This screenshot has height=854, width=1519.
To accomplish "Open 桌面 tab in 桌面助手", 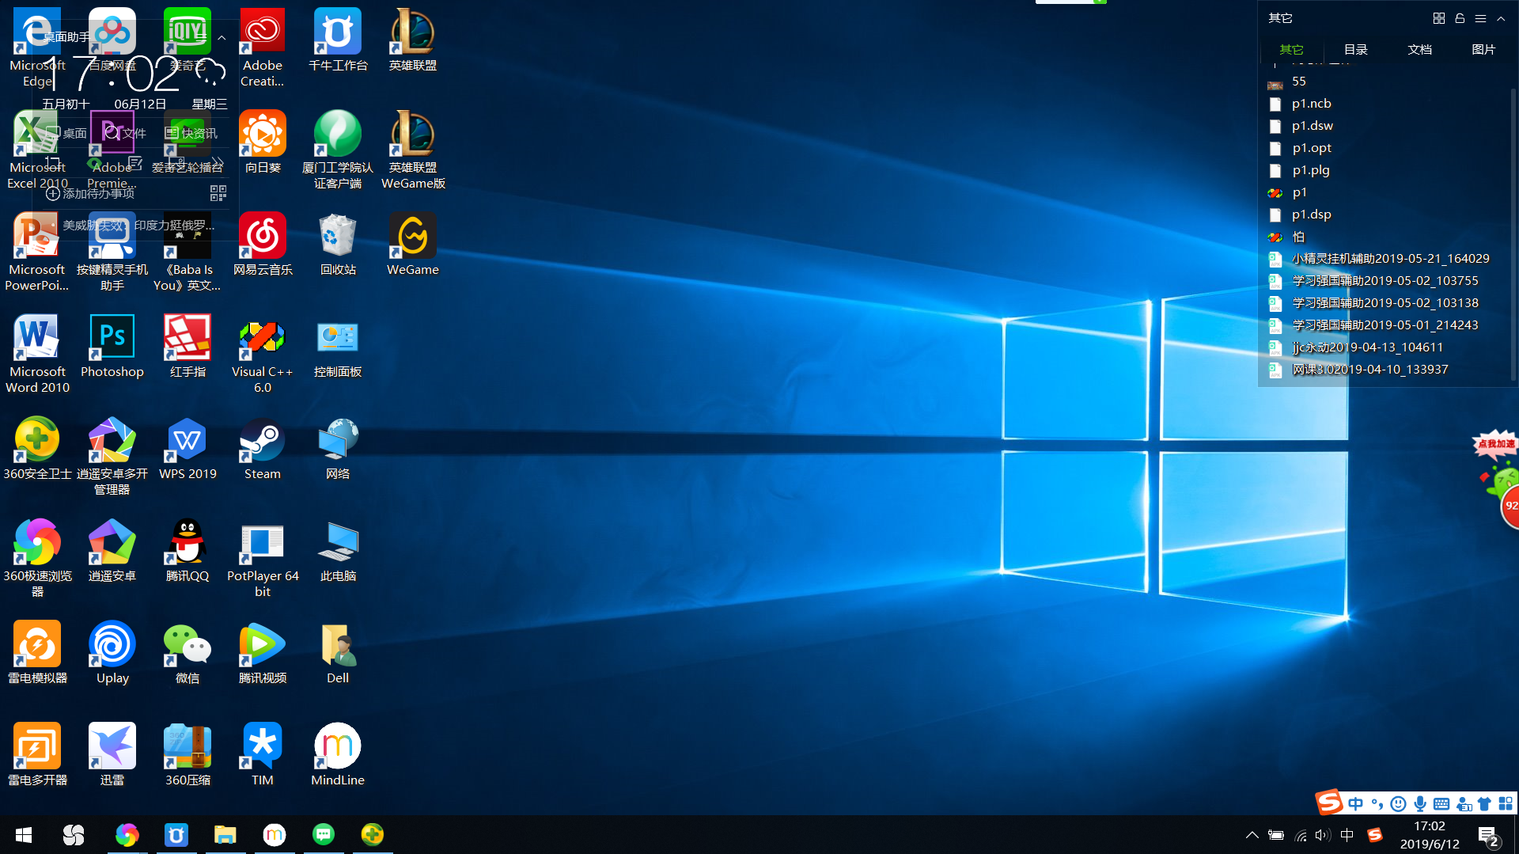I will [x=66, y=133].
